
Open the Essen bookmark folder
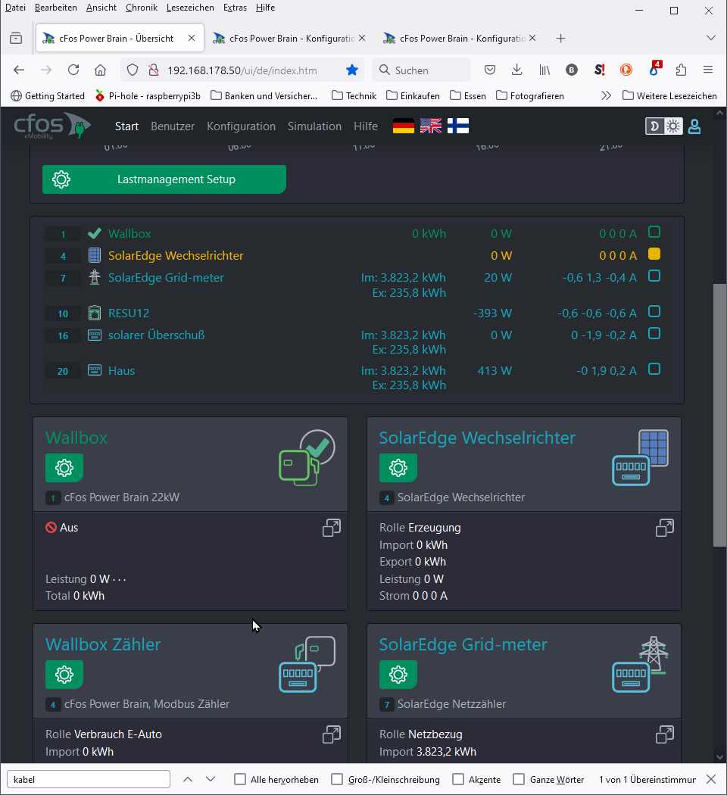(468, 96)
